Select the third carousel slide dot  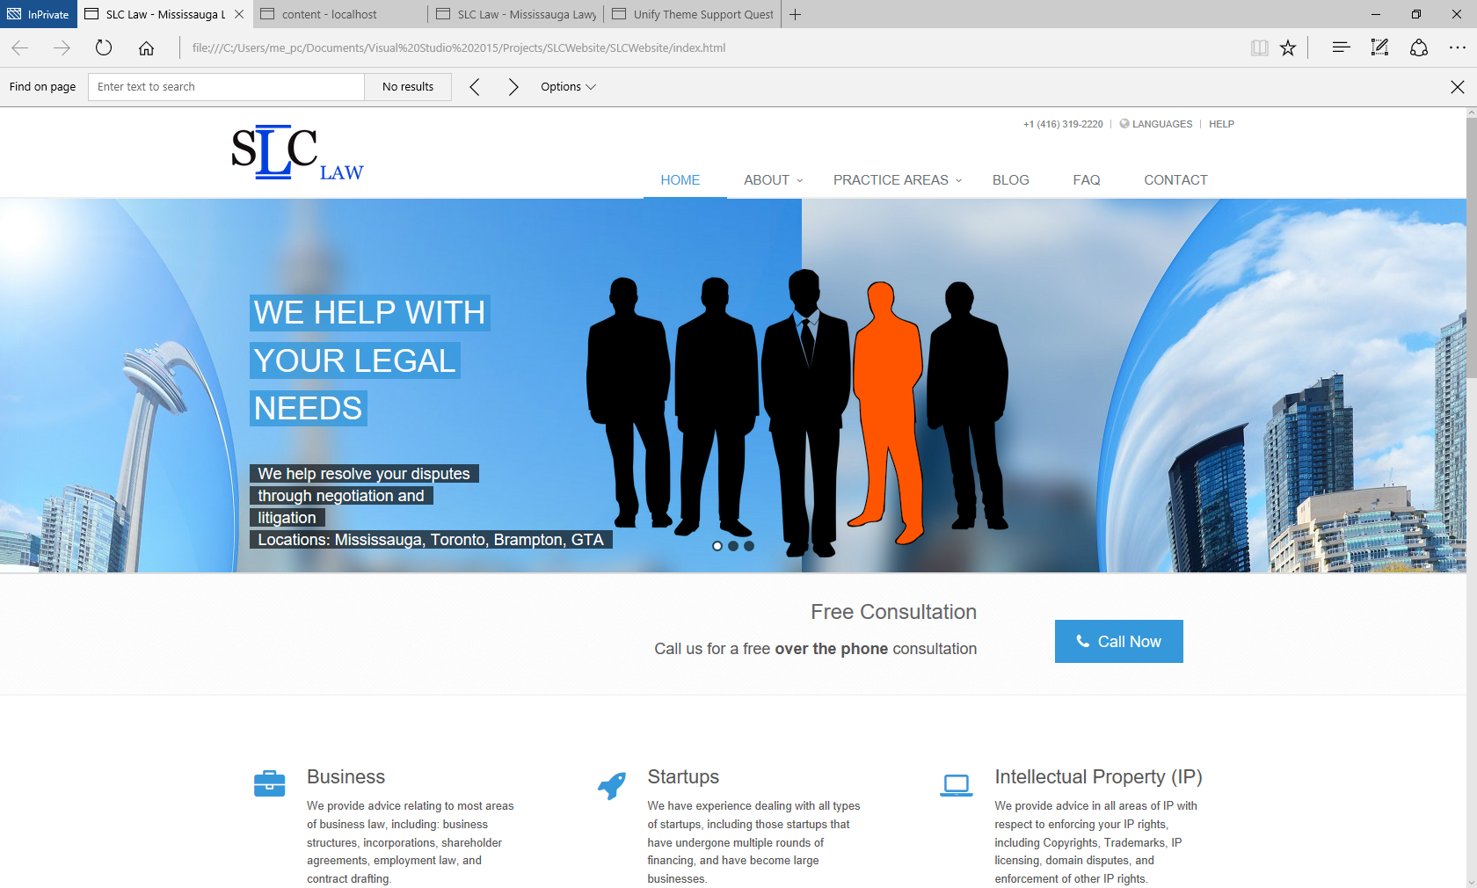[749, 546]
